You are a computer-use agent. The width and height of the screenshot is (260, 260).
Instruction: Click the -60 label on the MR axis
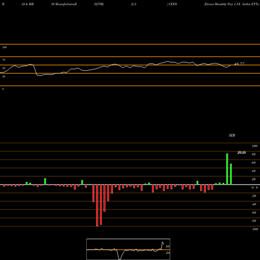254,213
